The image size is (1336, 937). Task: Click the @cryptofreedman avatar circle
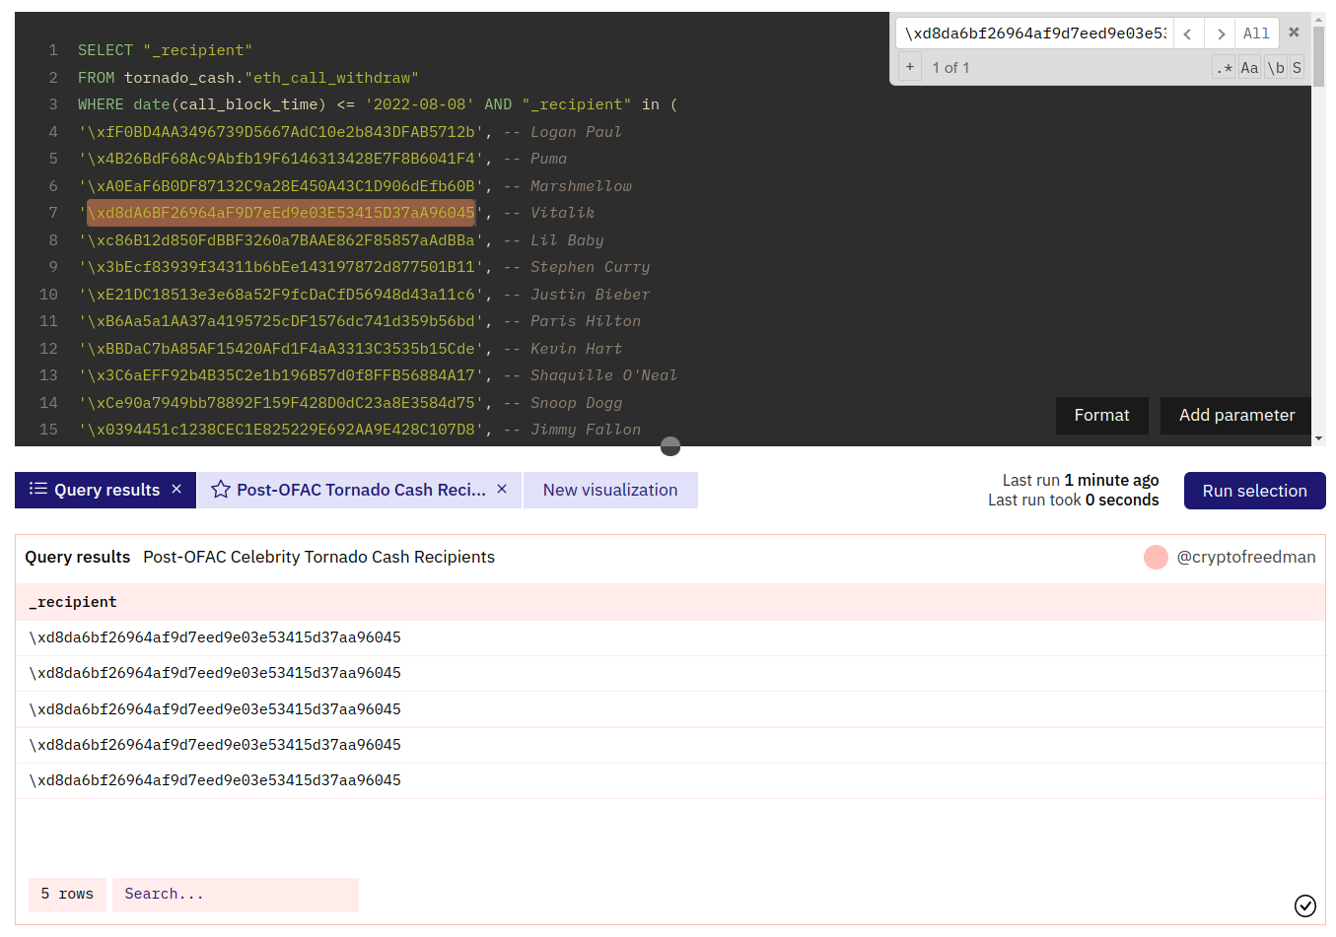click(1156, 557)
